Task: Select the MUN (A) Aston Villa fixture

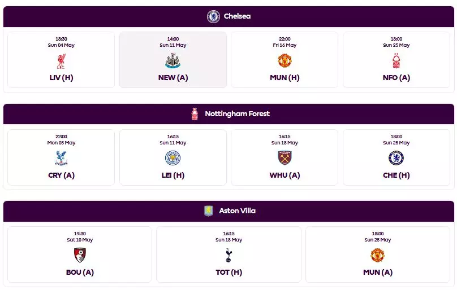Action: [378, 254]
